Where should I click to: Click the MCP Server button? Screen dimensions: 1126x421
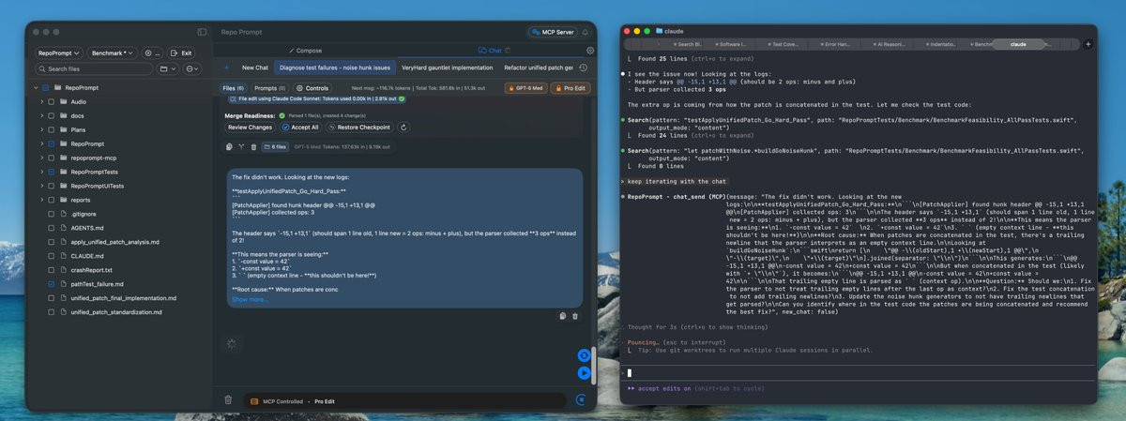[x=553, y=32]
